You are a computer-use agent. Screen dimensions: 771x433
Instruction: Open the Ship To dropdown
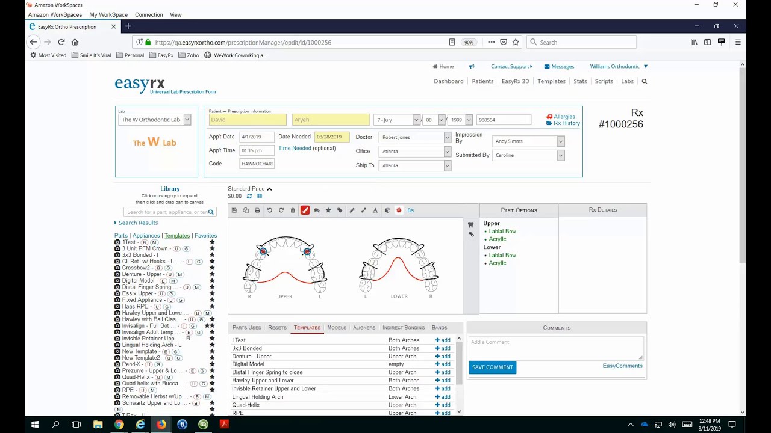[x=414, y=165]
